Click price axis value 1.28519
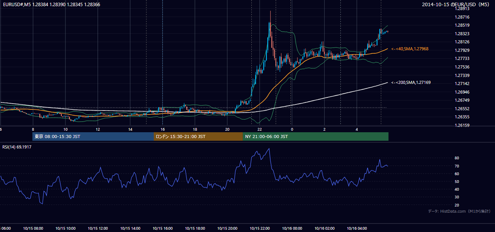Viewport: 495px width, 232px height. tap(462, 25)
